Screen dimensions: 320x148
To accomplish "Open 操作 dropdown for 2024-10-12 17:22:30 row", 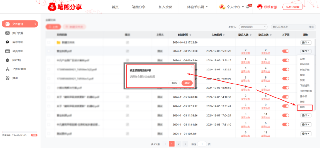I will point(306,42).
